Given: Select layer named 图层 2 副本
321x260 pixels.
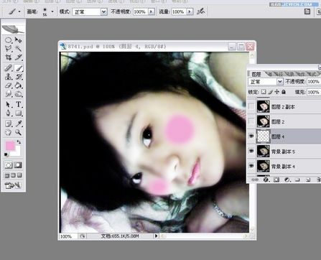Looking at the screenshot, I should 283,107.
